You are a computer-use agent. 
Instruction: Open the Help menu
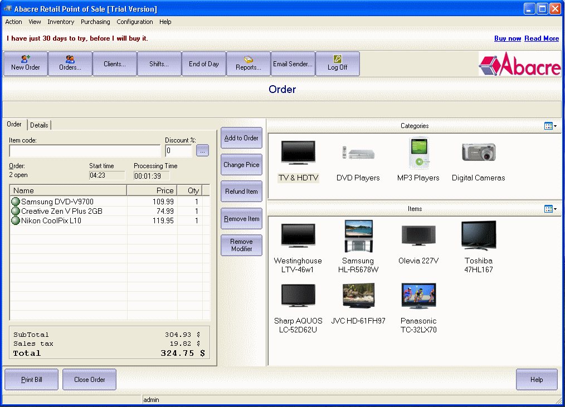tap(165, 22)
